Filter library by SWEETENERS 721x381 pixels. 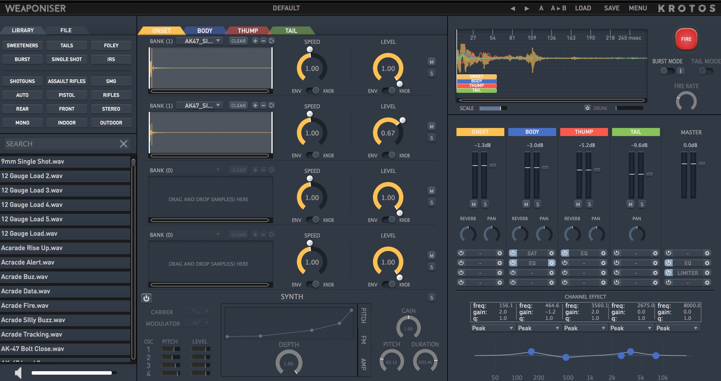(x=22, y=46)
